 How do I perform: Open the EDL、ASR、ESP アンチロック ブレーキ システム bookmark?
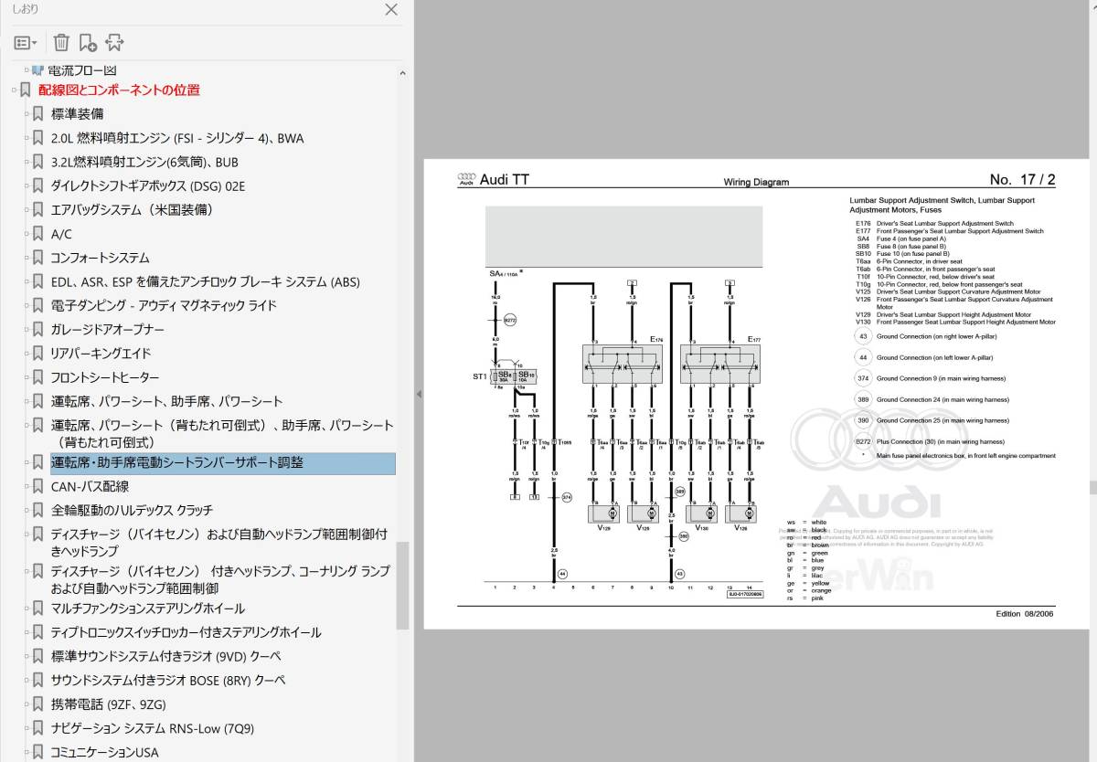206,281
